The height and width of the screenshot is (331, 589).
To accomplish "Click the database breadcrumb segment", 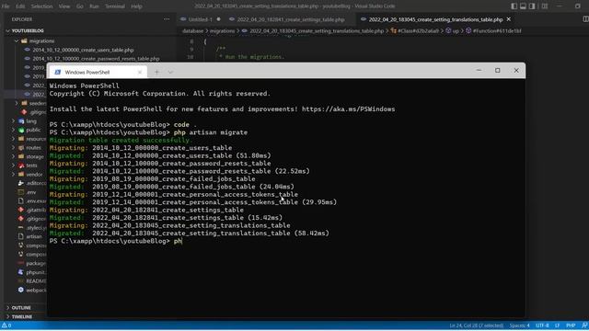I will (x=192, y=31).
